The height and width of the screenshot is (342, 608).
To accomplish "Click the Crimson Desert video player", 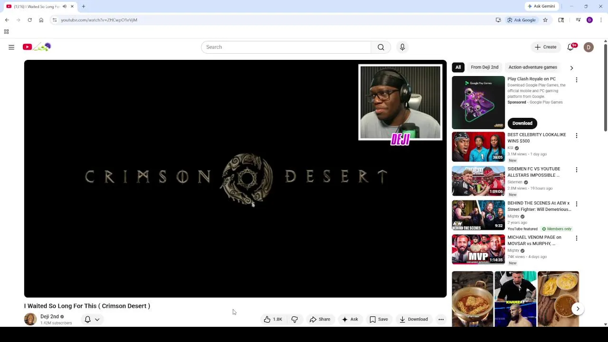I will [235, 179].
